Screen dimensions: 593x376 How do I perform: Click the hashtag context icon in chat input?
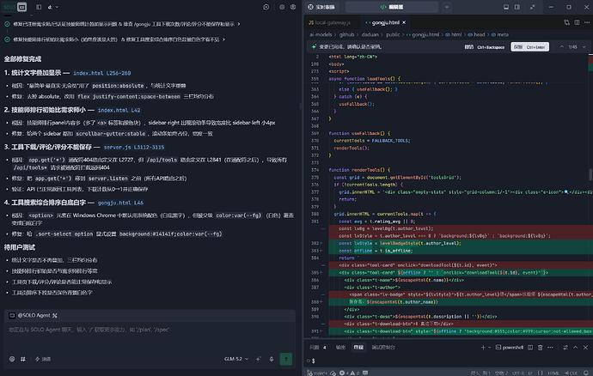(22, 359)
